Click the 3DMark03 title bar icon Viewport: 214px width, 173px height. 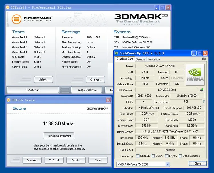pyautogui.click(x=8, y=7)
